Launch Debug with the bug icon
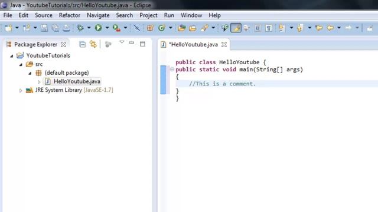378x212 pixels. pyautogui.click(x=80, y=28)
